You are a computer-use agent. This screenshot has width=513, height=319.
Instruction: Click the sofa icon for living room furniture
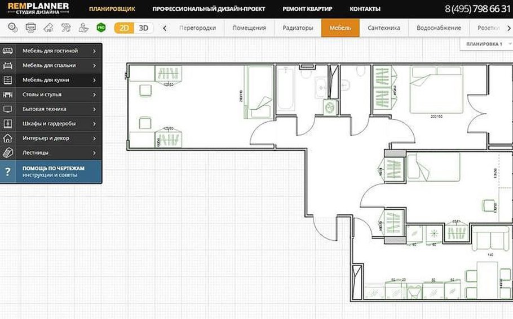(x=8, y=51)
